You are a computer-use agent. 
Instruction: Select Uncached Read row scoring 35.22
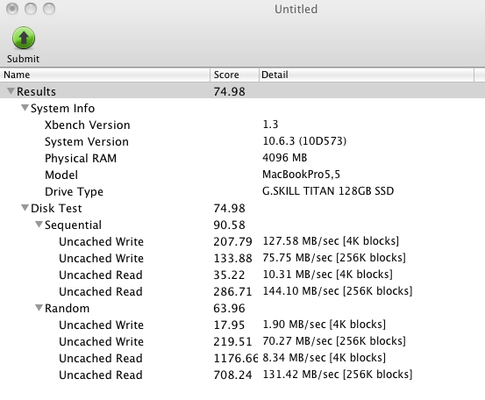(x=242, y=275)
